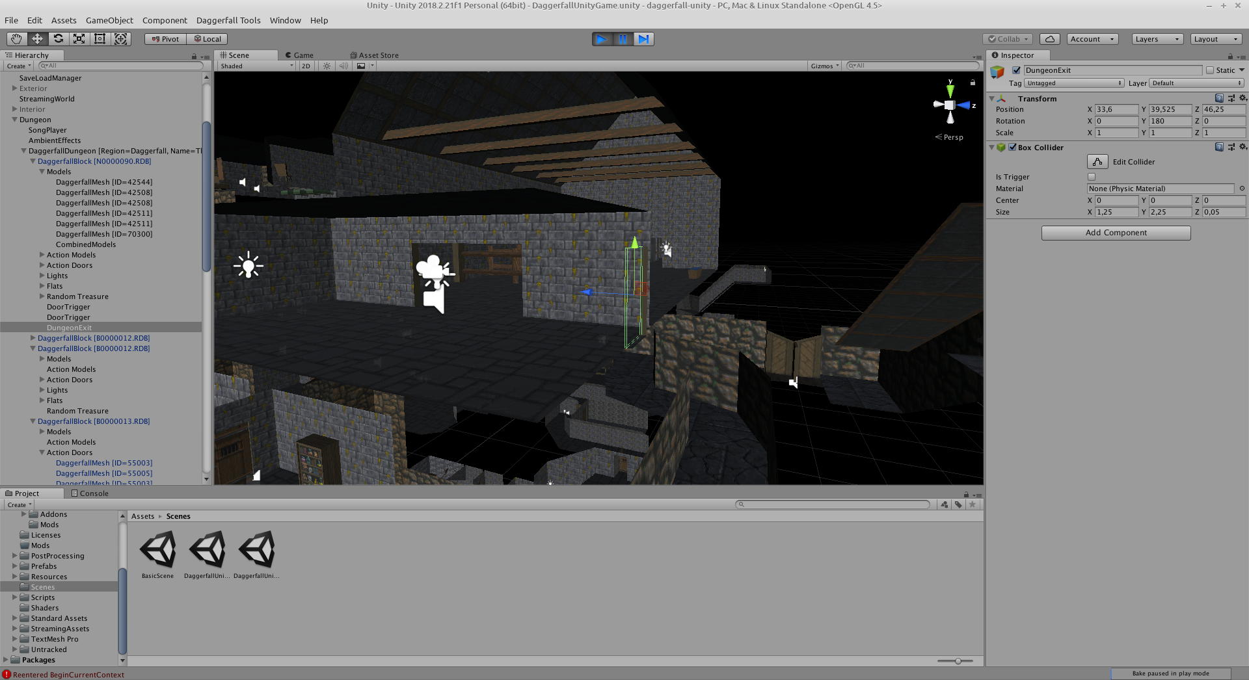
Task: Open the Layout dropdown
Action: click(x=1216, y=39)
